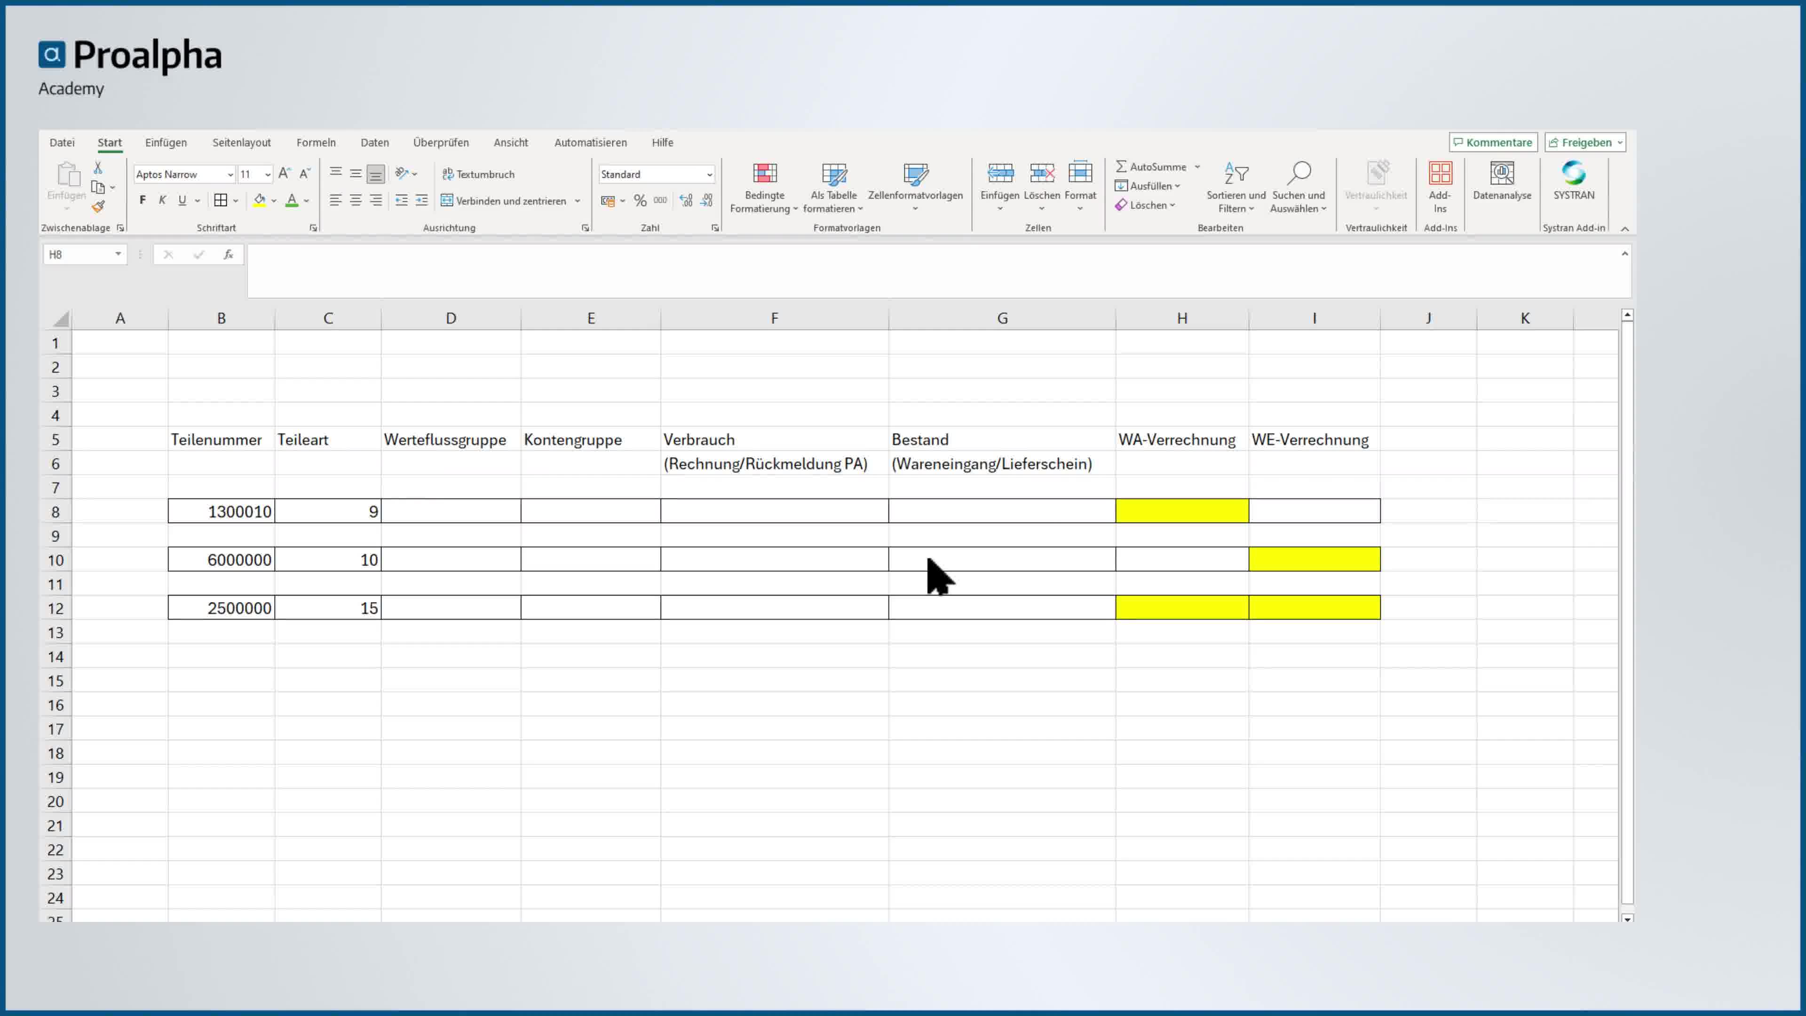
Task: Toggle italic formatting K button
Action: click(162, 200)
